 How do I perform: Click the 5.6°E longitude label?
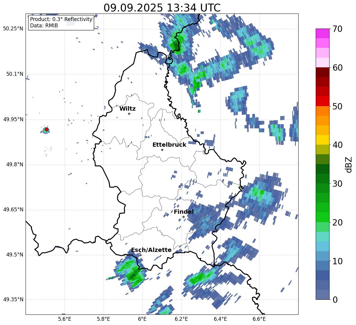65,319
